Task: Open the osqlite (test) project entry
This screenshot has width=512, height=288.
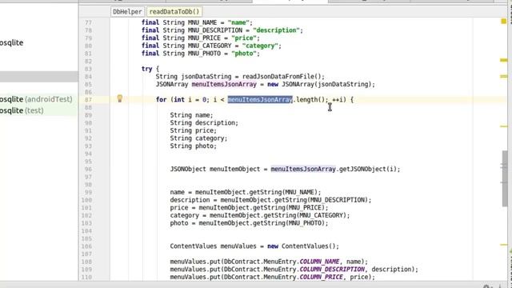Action: coord(22,110)
